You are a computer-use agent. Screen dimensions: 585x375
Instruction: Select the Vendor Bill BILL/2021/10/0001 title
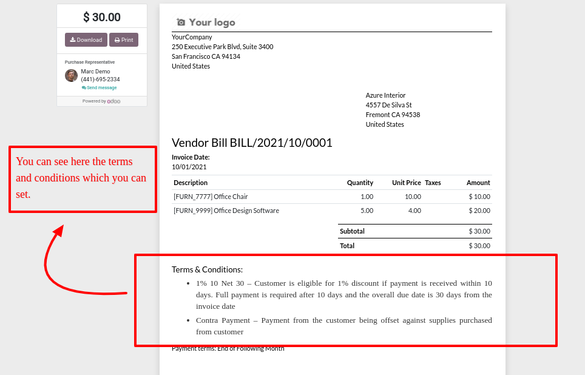pos(252,143)
